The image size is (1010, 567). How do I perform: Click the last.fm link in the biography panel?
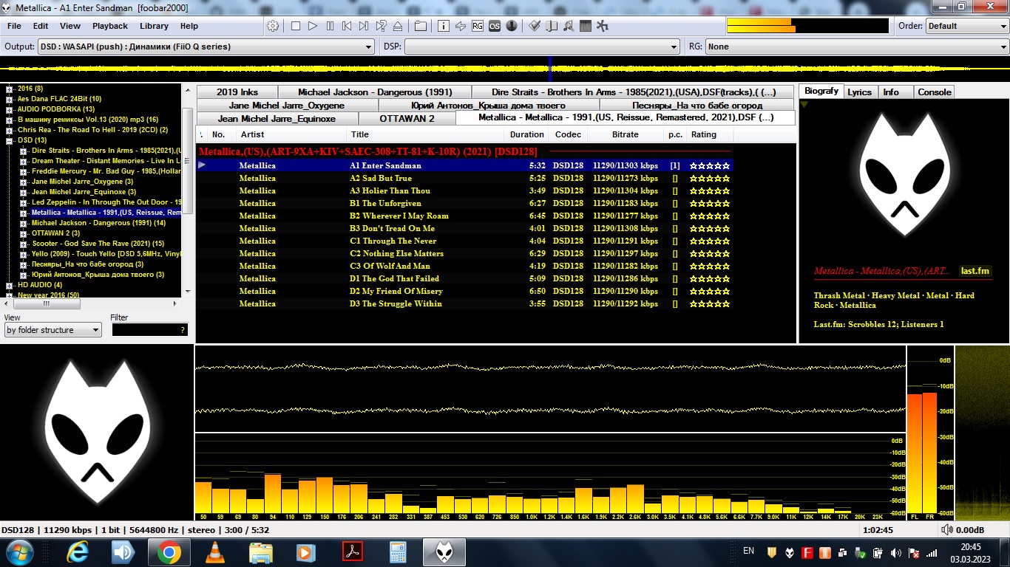(x=975, y=271)
